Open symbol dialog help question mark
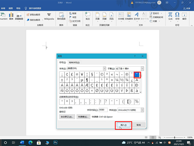 click(x=135, y=56)
